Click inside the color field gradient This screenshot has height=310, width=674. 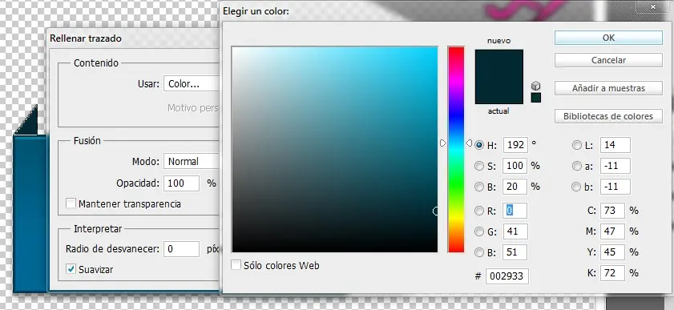[x=334, y=149]
